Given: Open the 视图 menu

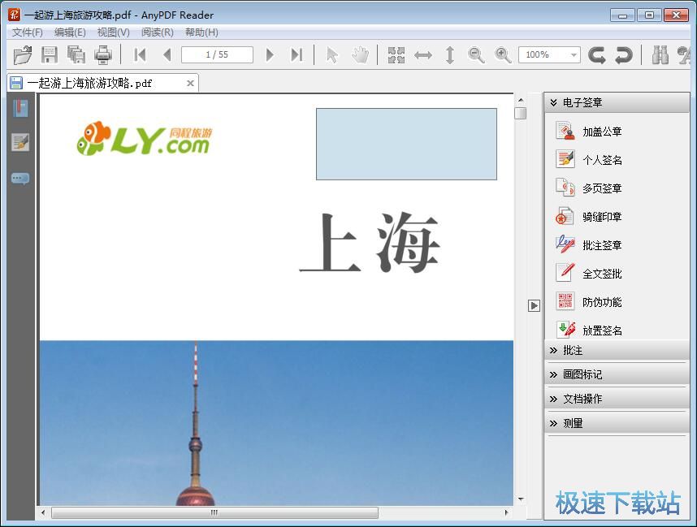Looking at the screenshot, I should pyautogui.click(x=111, y=32).
